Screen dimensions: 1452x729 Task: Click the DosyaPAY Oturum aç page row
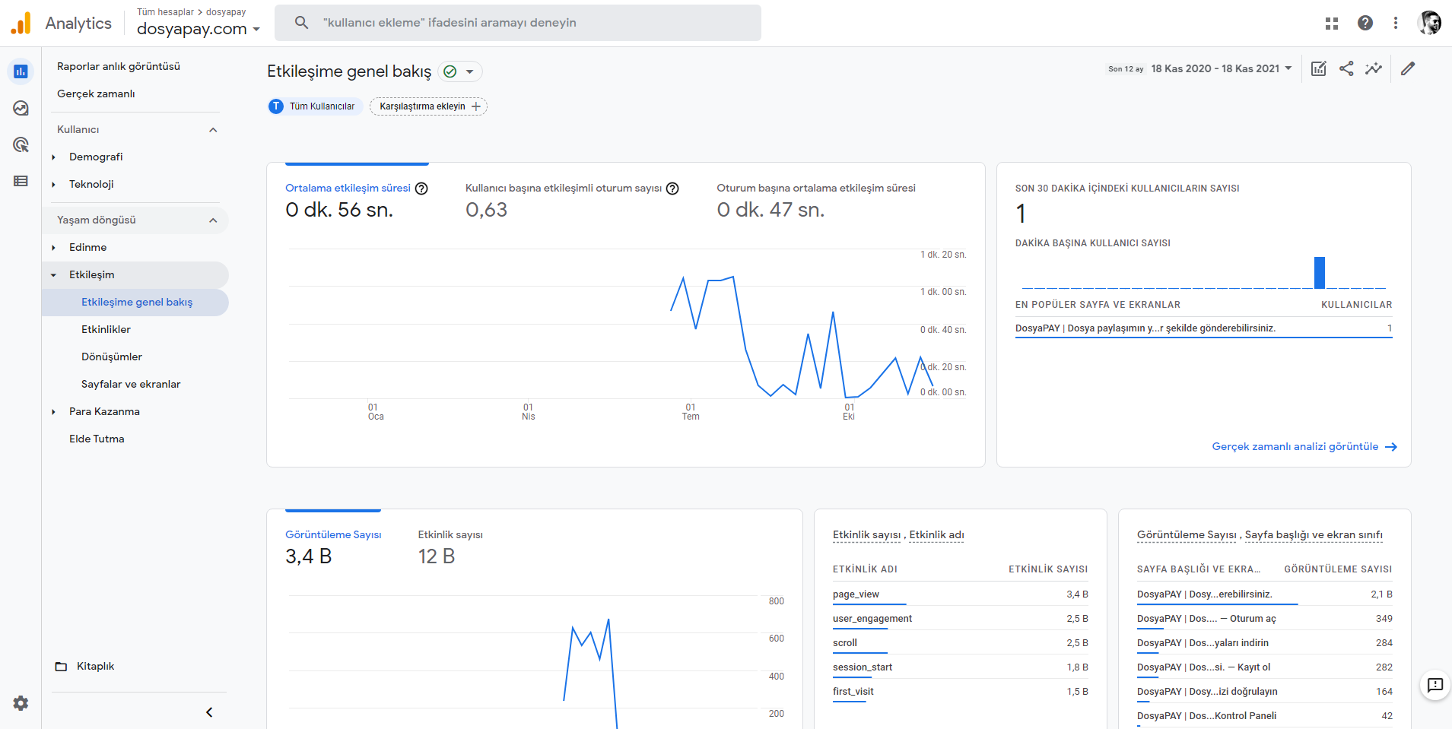(1265, 619)
